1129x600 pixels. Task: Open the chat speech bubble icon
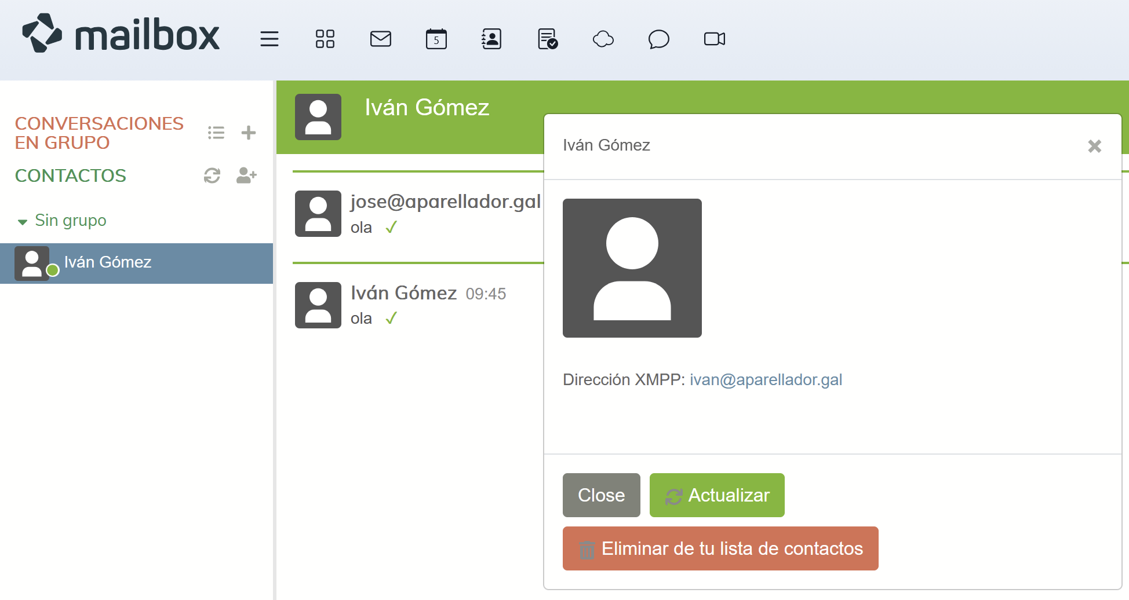[658, 39]
